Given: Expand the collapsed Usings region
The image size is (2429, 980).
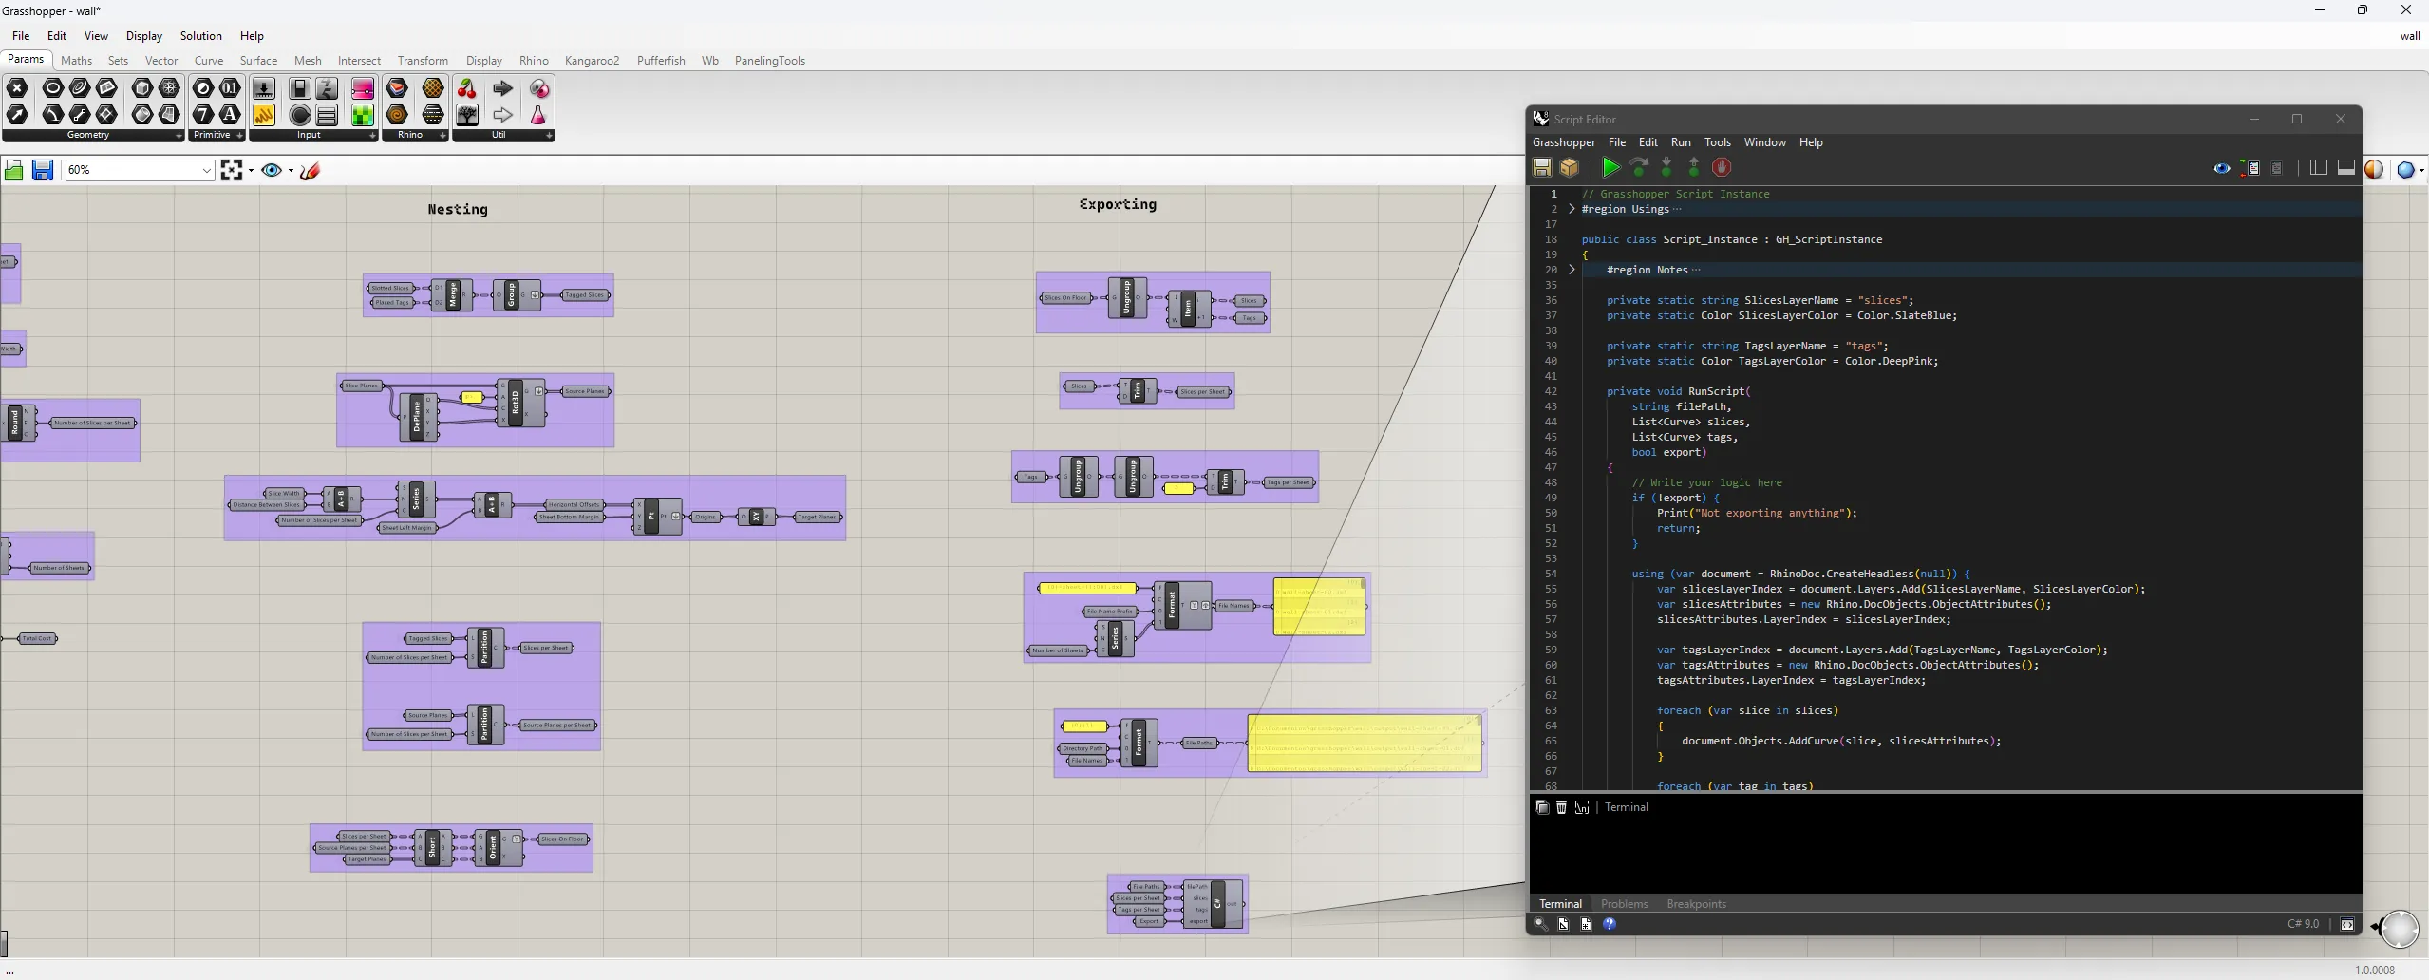Looking at the screenshot, I should [x=1572, y=209].
